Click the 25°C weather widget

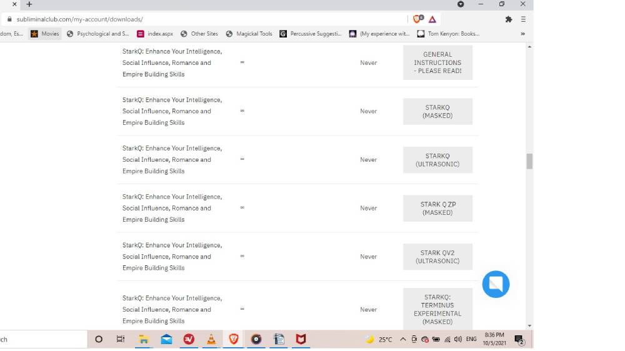[379, 340]
